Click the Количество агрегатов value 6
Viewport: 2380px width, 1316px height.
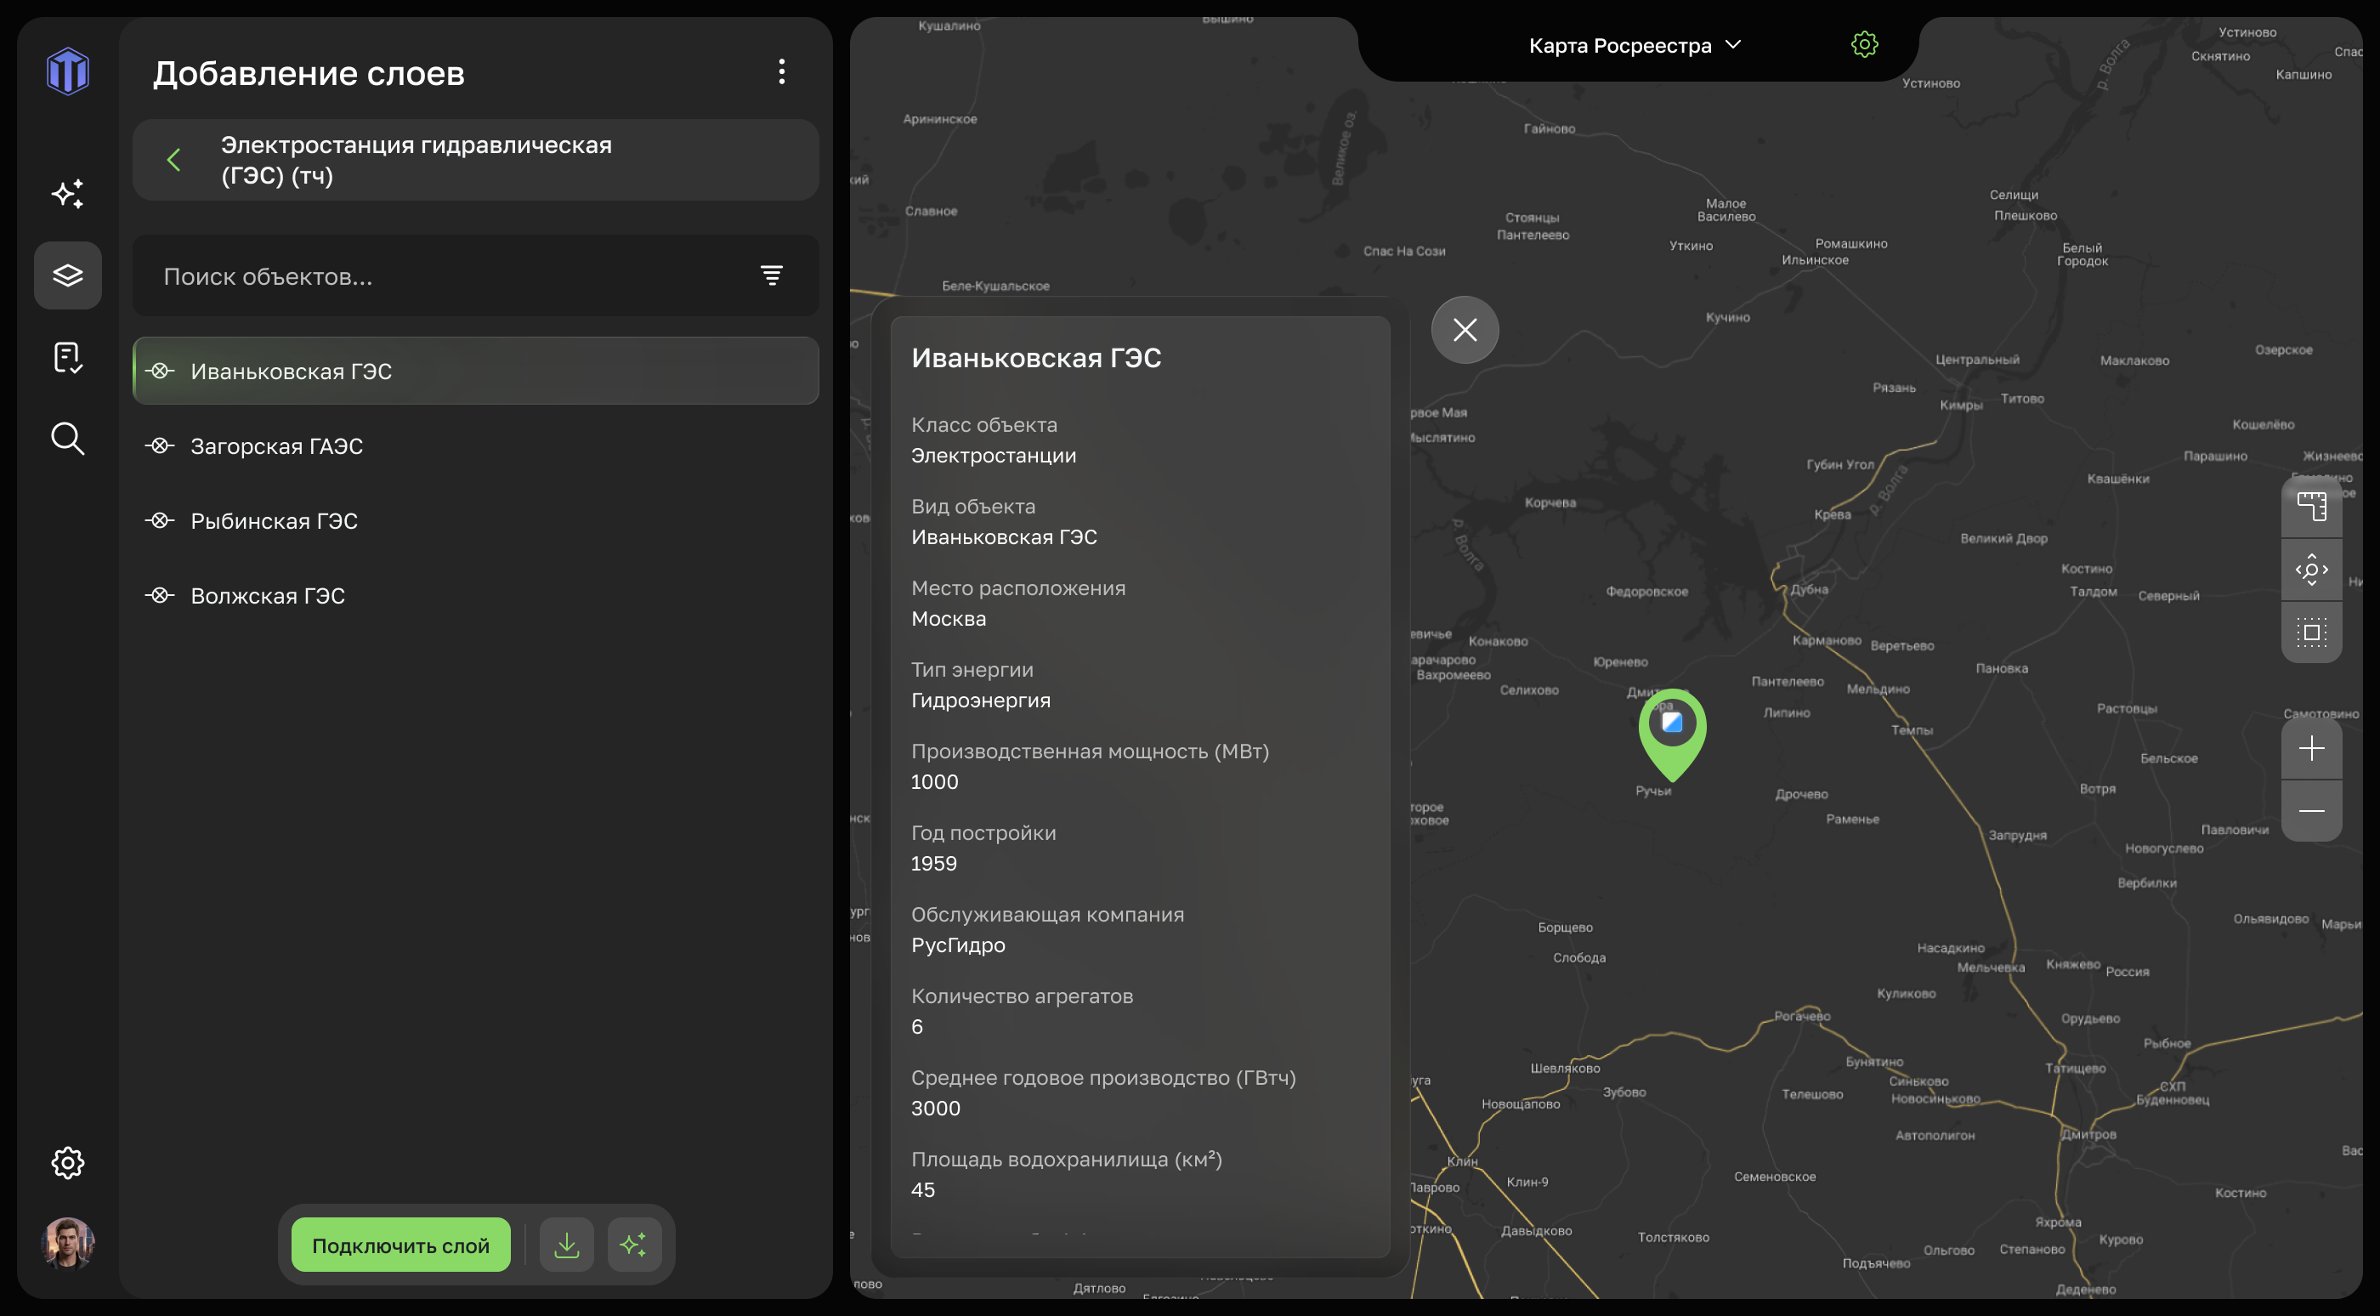(916, 1027)
